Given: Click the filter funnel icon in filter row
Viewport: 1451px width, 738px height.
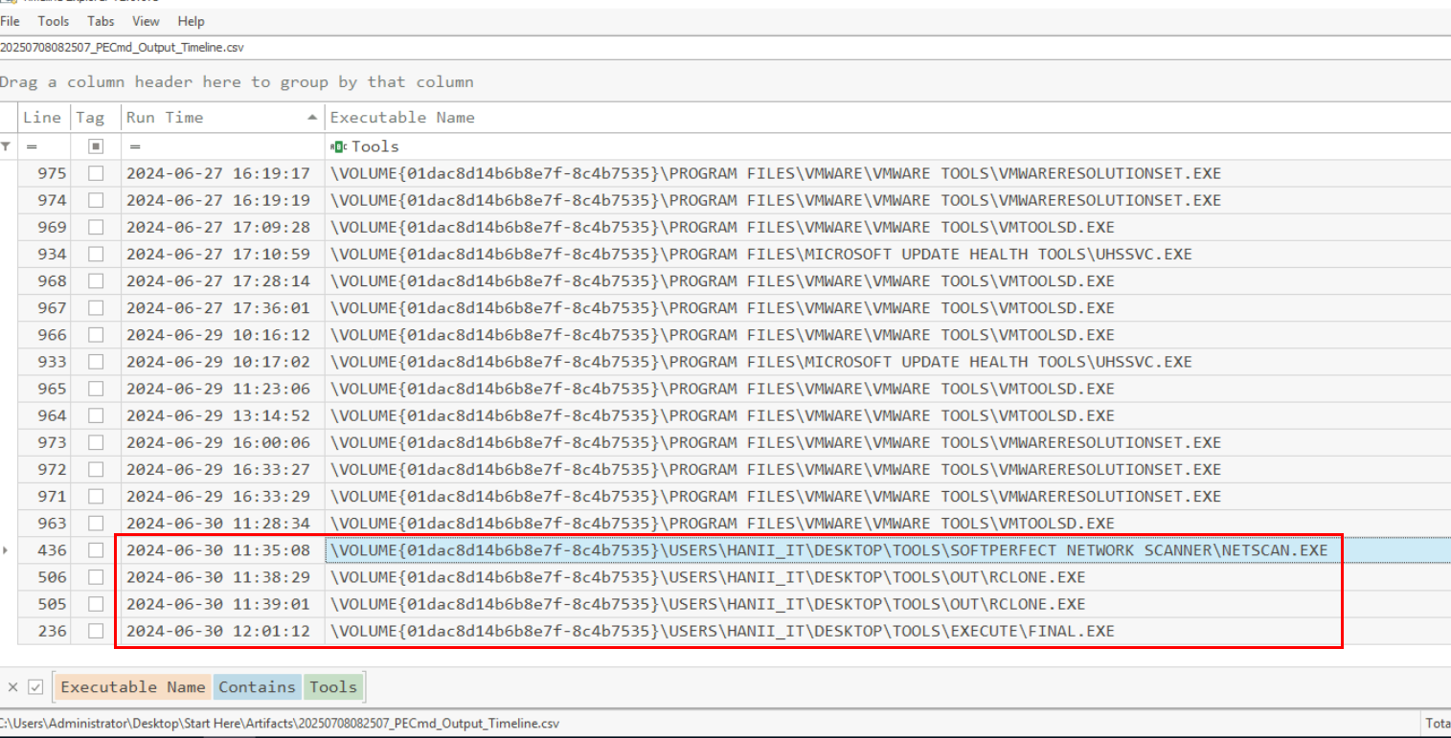Looking at the screenshot, I should pyautogui.click(x=7, y=146).
